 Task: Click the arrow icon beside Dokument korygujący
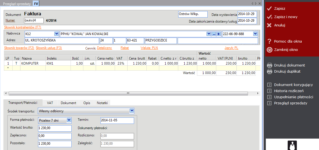pos(269,85)
